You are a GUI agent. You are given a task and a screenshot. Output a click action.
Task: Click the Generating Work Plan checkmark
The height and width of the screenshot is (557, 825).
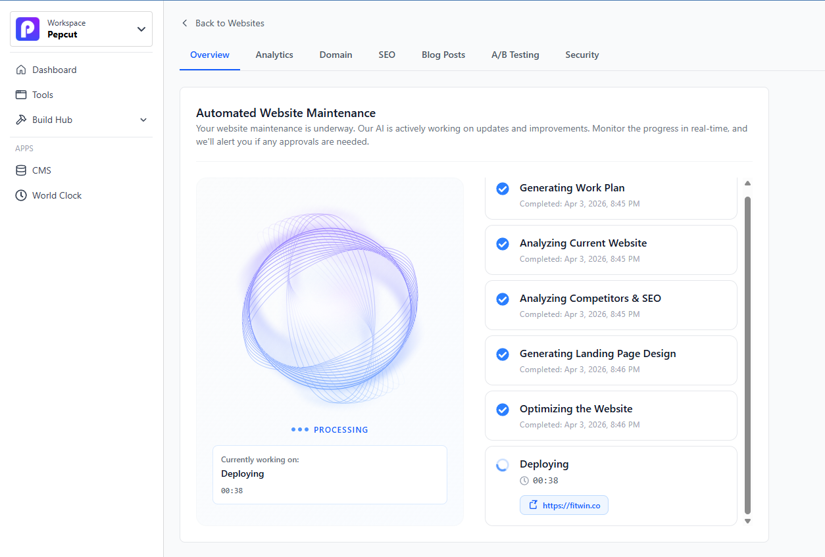pyautogui.click(x=502, y=189)
